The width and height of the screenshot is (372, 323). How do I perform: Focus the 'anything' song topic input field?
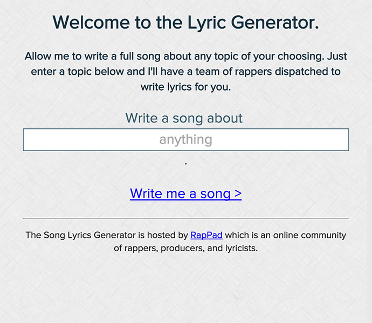[186, 140]
